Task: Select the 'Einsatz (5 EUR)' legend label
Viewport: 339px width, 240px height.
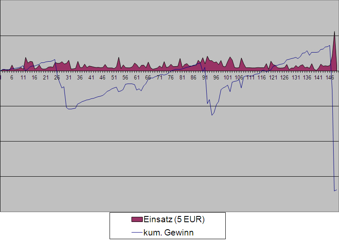Action: pyautogui.click(x=174, y=219)
